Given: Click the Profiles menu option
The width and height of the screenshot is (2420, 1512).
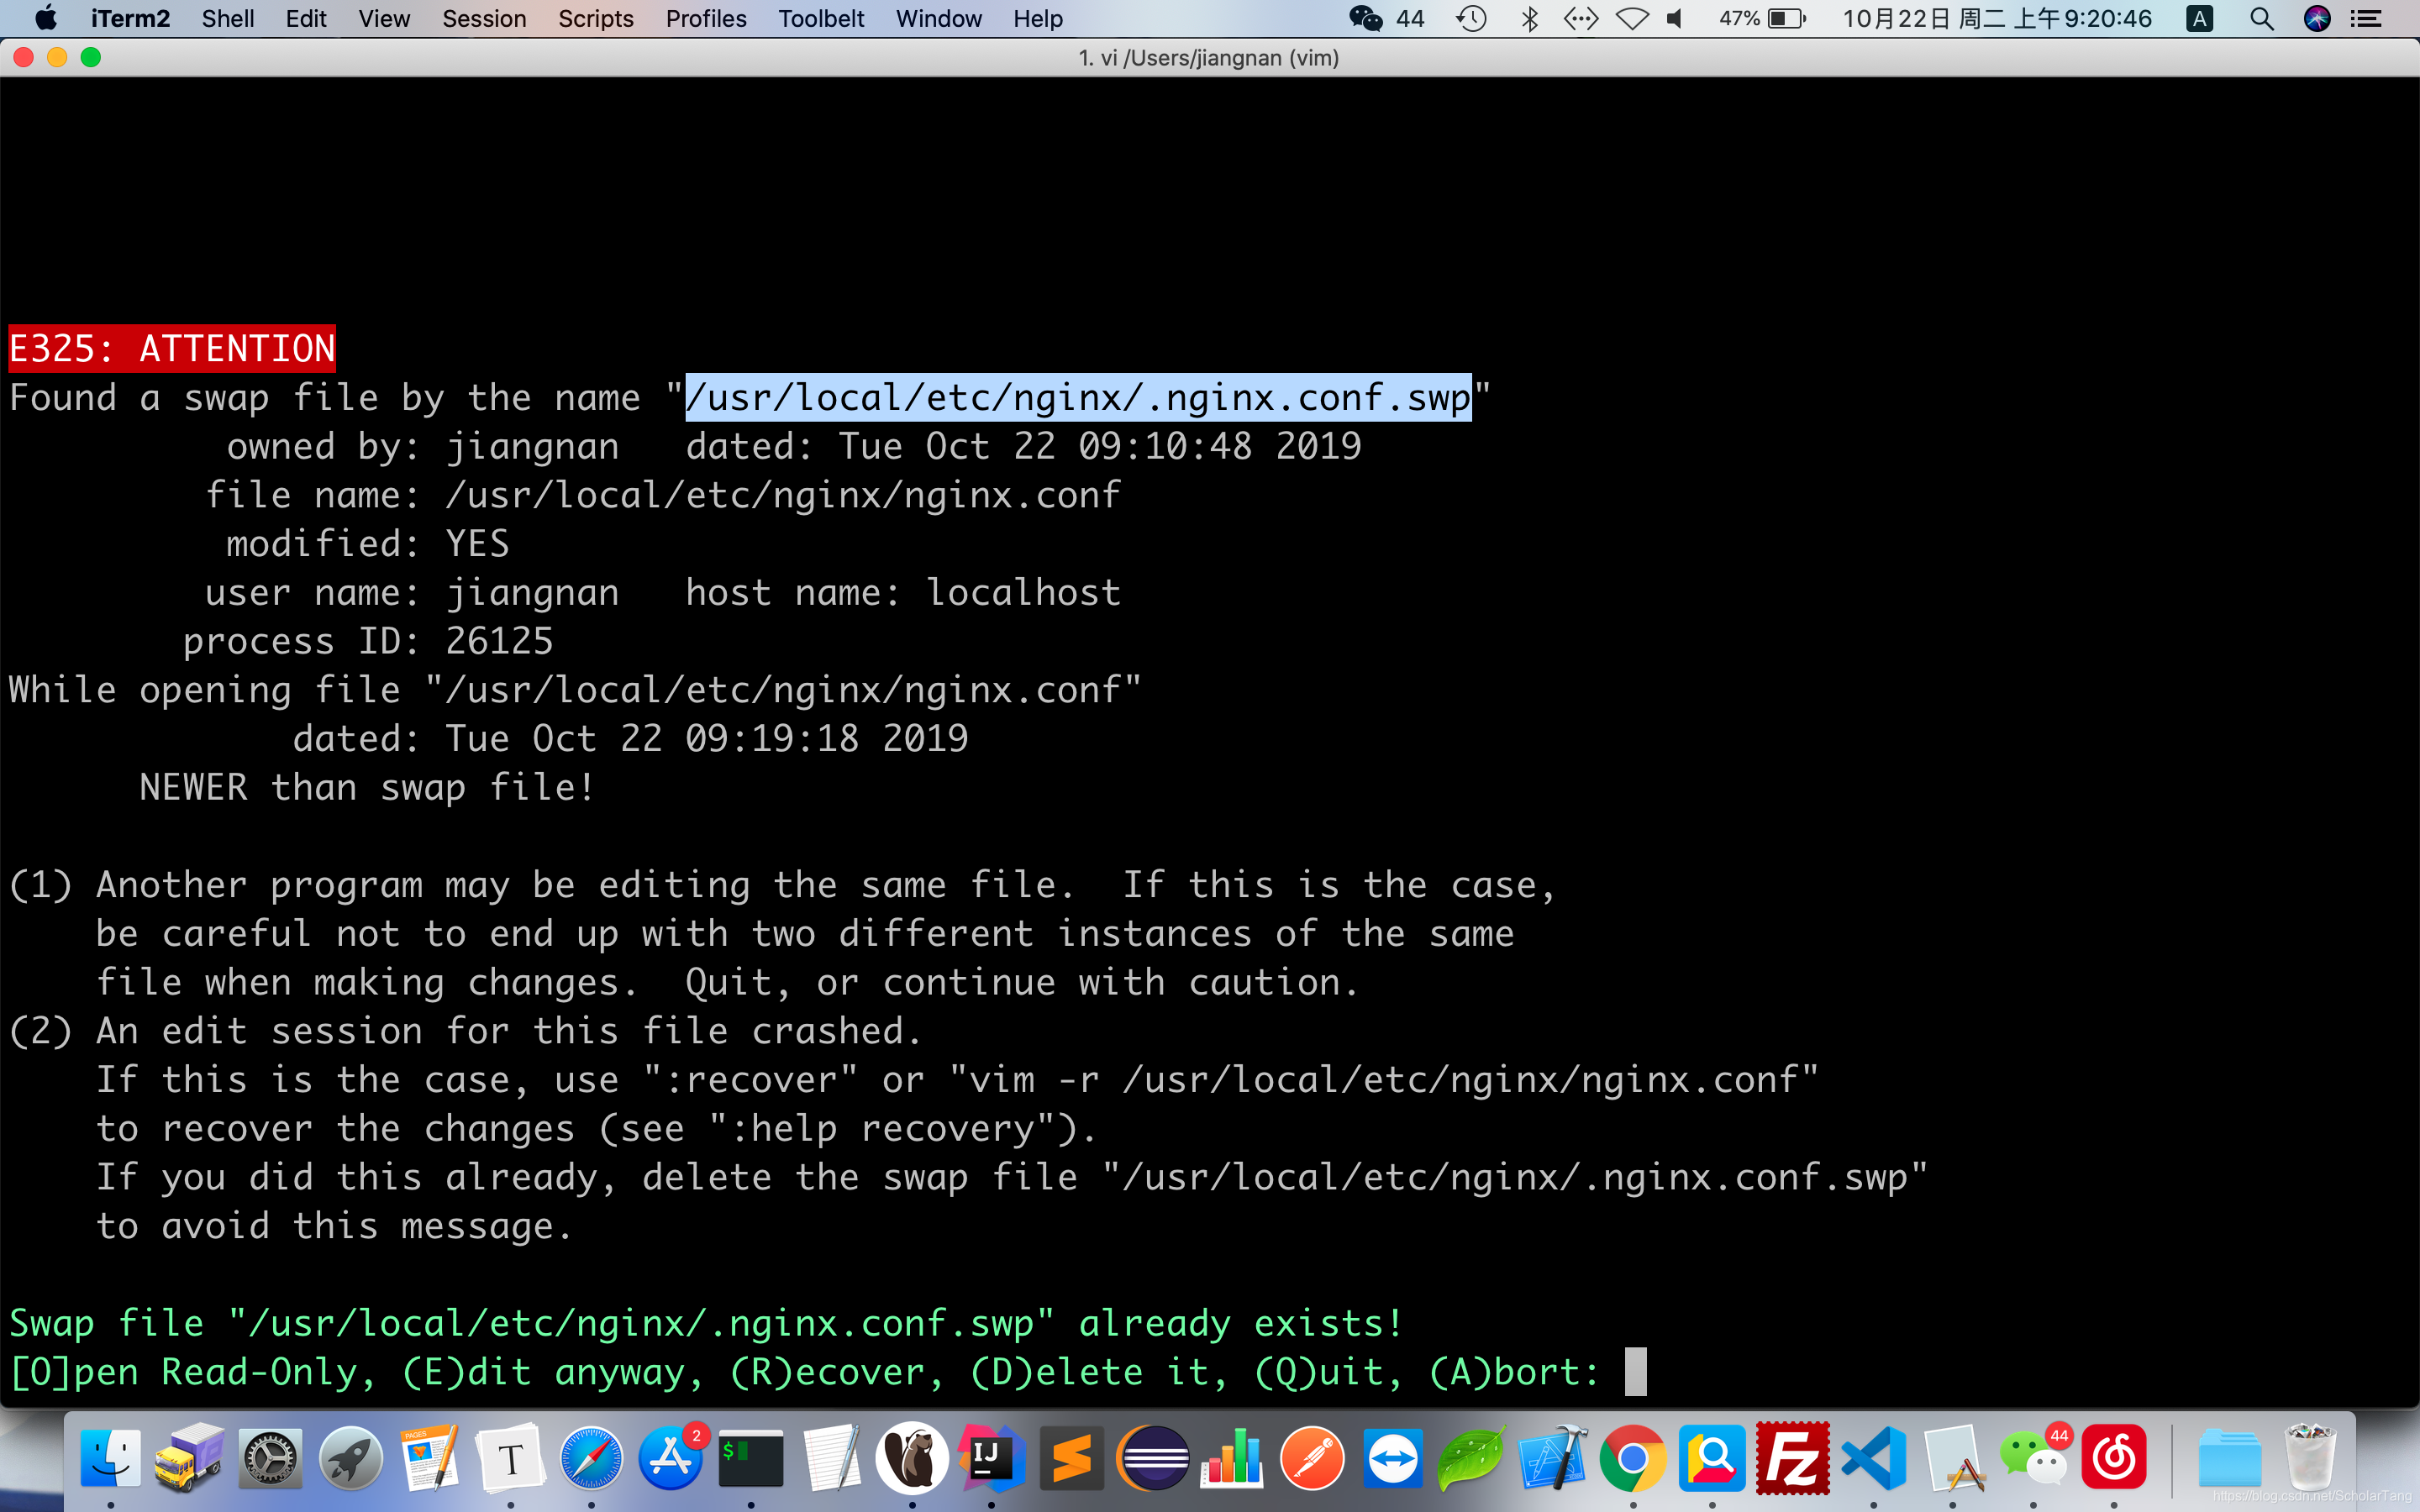Looking at the screenshot, I should tap(706, 19).
